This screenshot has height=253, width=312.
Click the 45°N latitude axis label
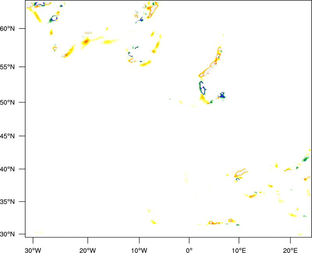click(x=7, y=136)
